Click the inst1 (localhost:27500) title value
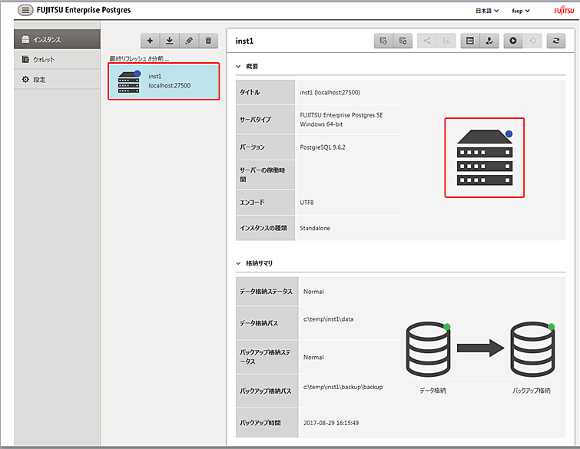Screen dimensions: 580x449 330,92
